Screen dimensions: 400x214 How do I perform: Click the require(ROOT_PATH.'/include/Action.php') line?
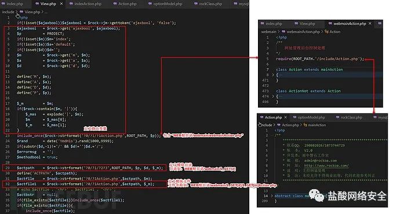[x=320, y=59]
